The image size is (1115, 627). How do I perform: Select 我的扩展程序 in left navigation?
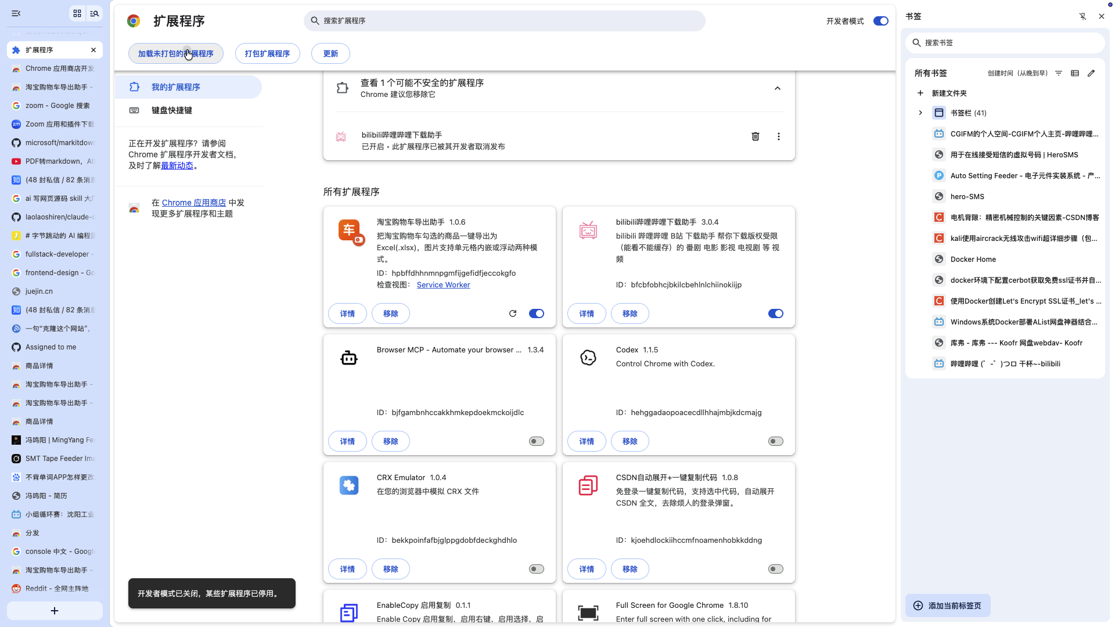tap(188, 87)
